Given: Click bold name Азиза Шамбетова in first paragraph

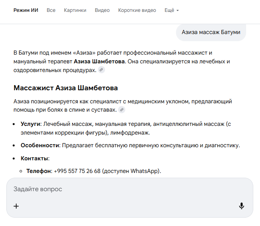Looking at the screenshot, I should [x=99, y=61].
